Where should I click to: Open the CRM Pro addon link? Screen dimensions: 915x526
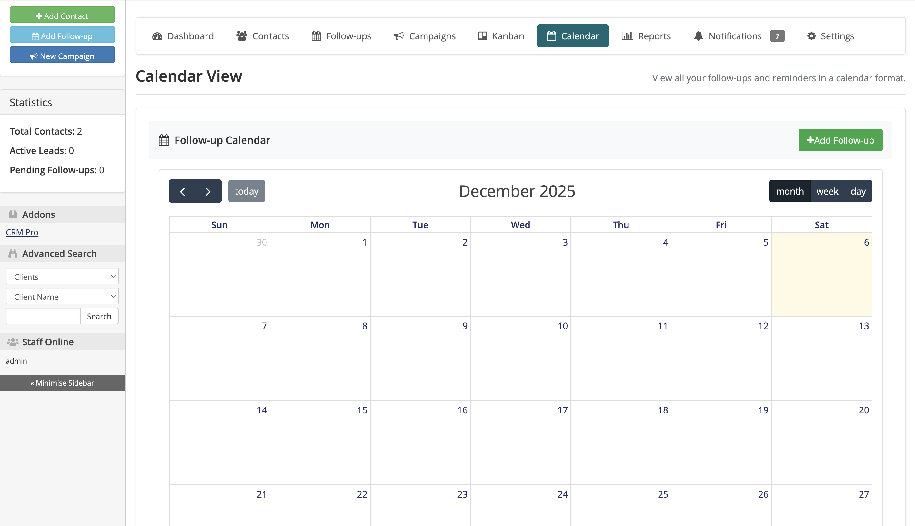[22, 232]
